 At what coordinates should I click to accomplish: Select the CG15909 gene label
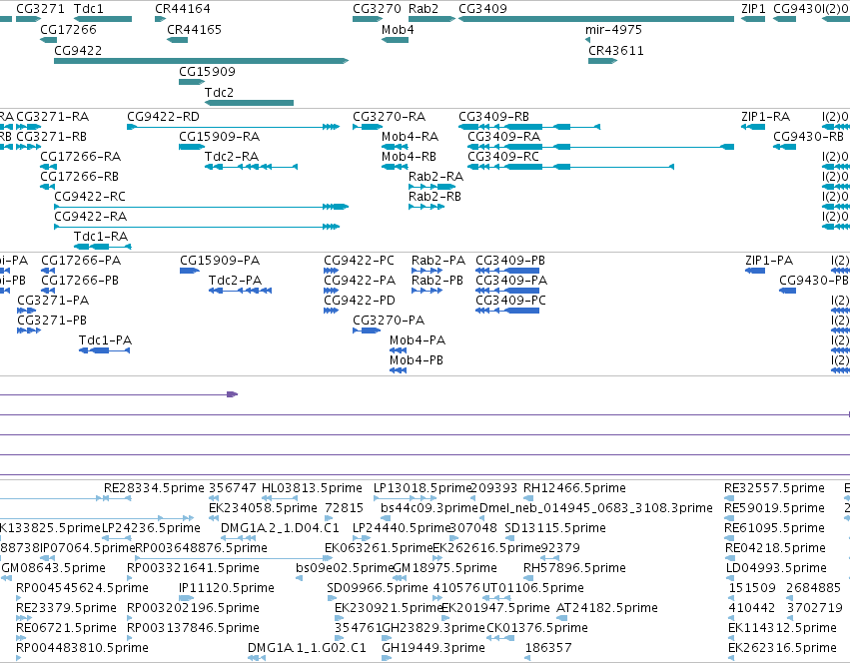(207, 72)
